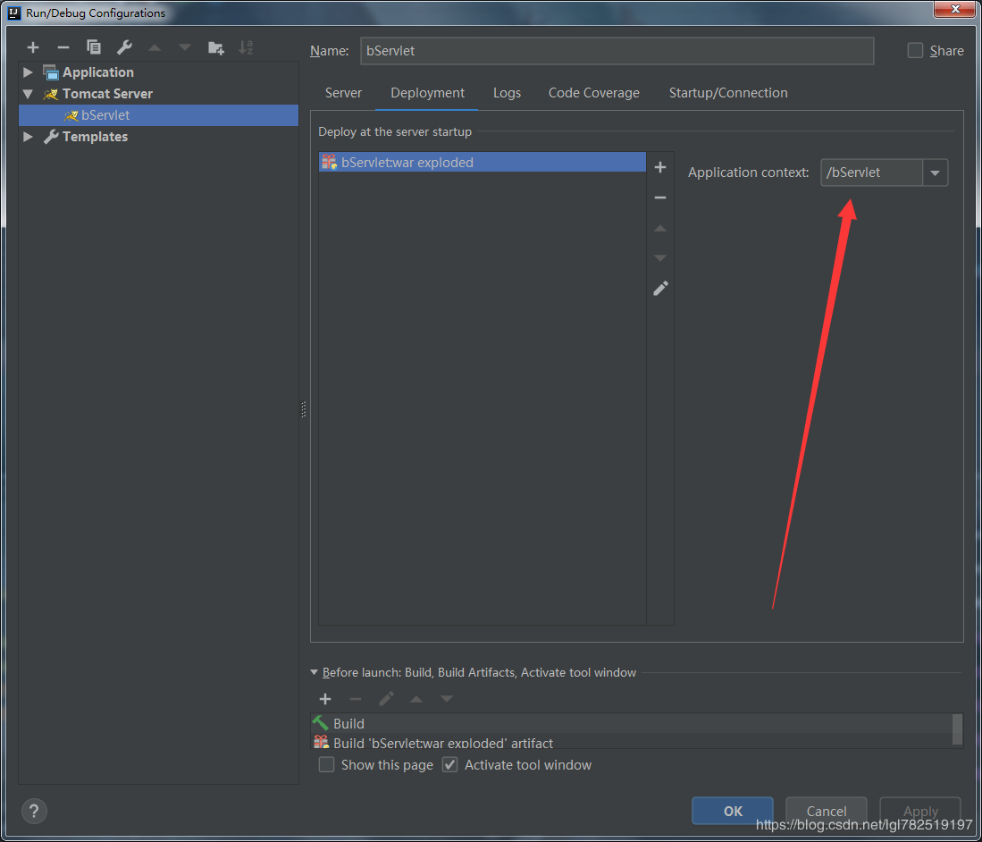This screenshot has height=842, width=982.
Task: Add a before launch task
Action: tap(325, 699)
